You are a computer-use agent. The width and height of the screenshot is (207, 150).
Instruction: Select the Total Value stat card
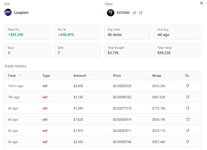coord(177,50)
